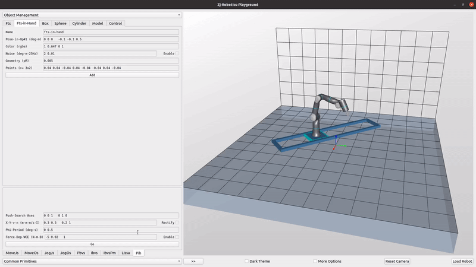Open the Cylinder tab

pos(79,24)
